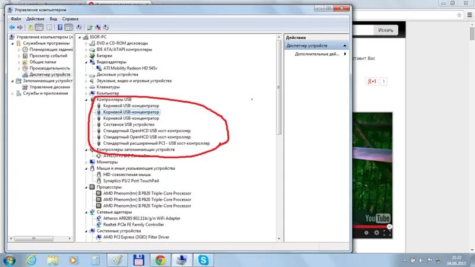Open the Справка menu
This screenshot has height=267, width=475.
tap(70, 19)
